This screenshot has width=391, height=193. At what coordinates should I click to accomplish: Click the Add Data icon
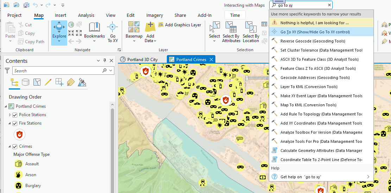pyautogui.click(x=150, y=27)
